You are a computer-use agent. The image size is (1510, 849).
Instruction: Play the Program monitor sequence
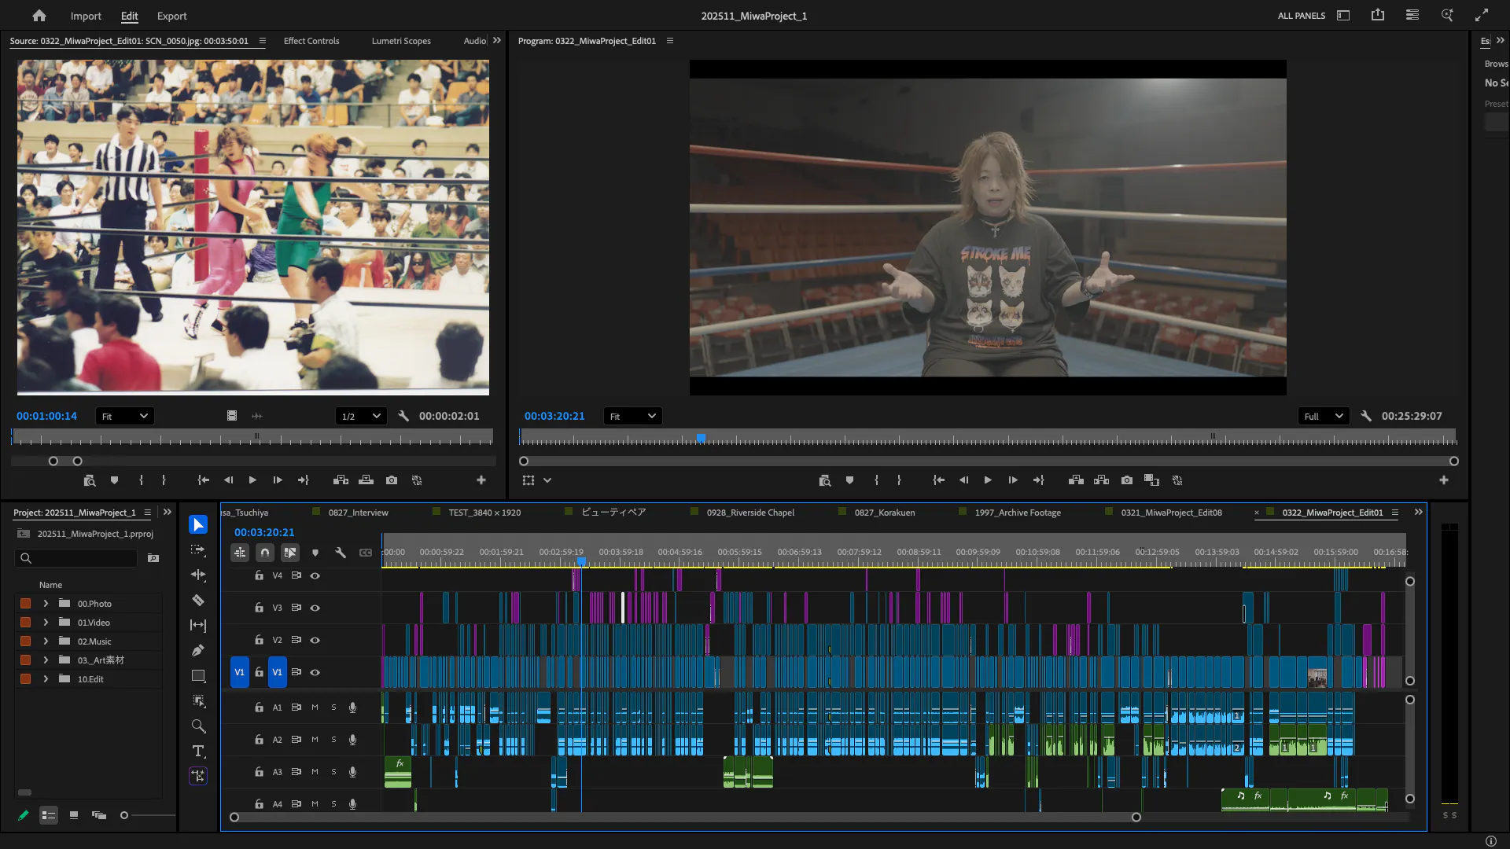(x=988, y=480)
